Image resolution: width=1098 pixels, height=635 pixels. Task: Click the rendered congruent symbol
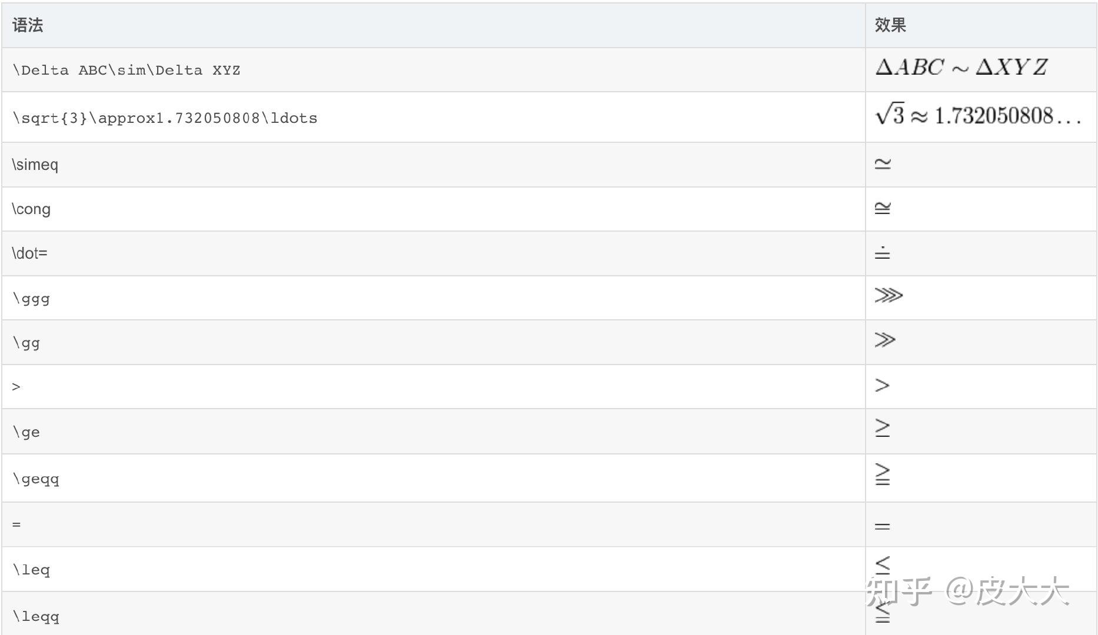[882, 208]
